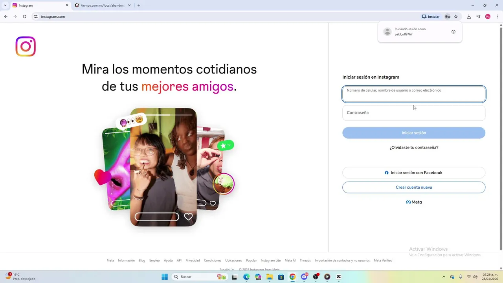The image size is (503, 283).
Task: Open Meta Verified footer link
Action: pyautogui.click(x=383, y=261)
